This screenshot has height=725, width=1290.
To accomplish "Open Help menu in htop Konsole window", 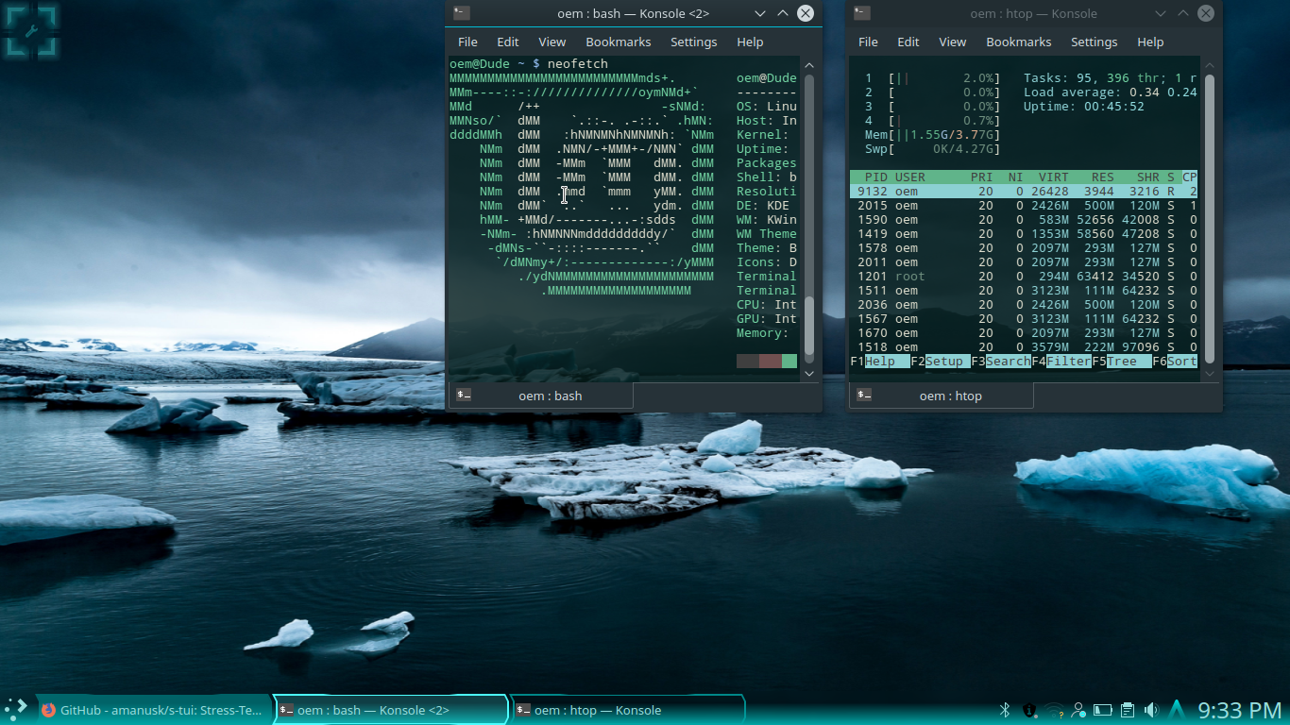I will pos(1150,42).
